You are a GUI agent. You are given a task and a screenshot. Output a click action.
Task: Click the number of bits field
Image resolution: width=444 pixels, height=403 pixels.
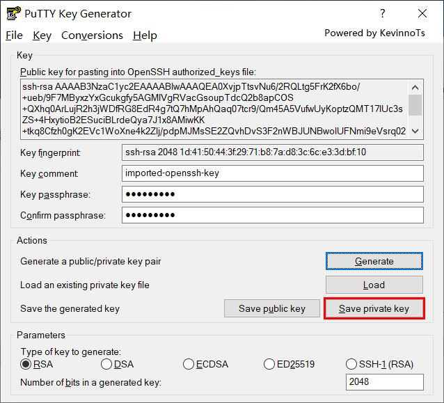pyautogui.click(x=385, y=382)
